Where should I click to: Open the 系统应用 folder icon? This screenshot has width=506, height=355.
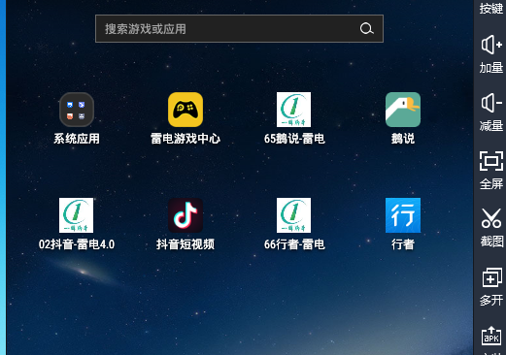tap(77, 110)
